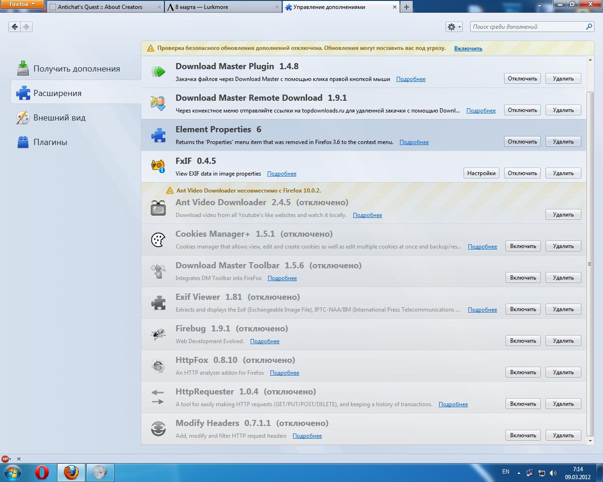Remove Ant Video Downloader with Удалить
Screen dimensions: 603x482
coord(563,215)
